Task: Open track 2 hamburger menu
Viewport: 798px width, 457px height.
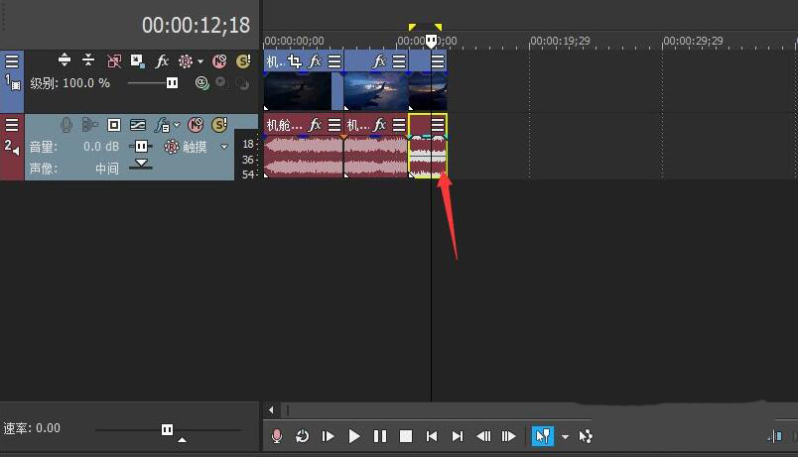Action: pos(12,125)
